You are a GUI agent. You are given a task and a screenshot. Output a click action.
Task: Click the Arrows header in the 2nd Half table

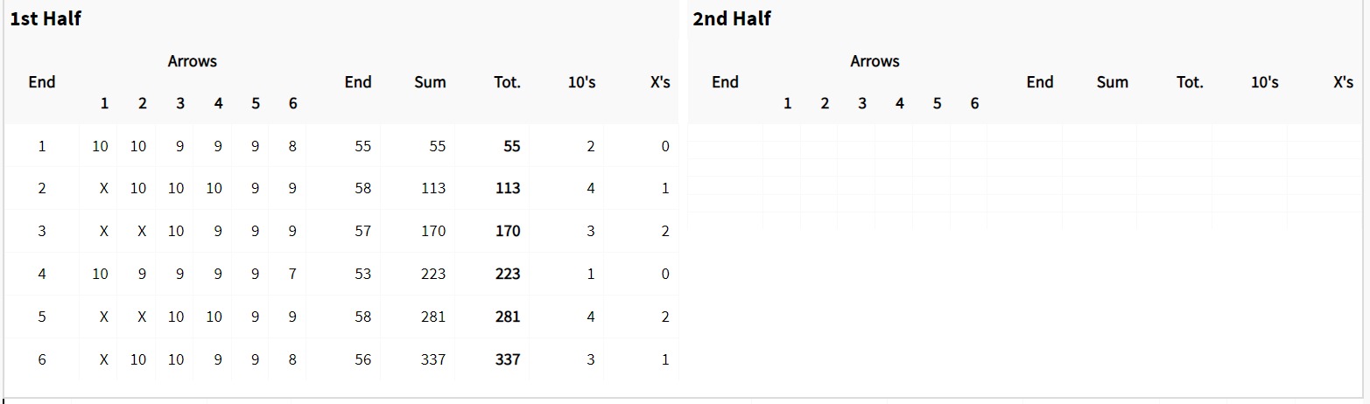click(x=875, y=61)
